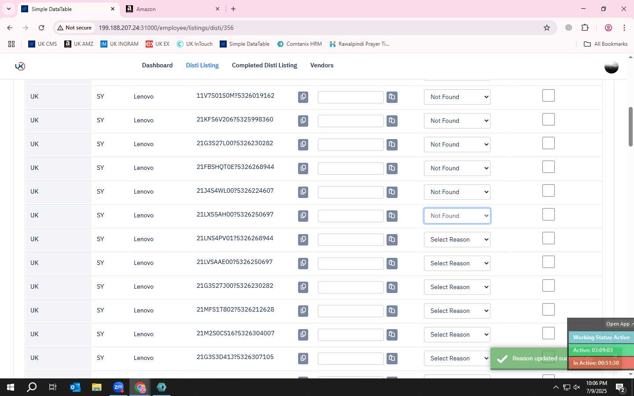Click the page vertical scrollbar thumb
This screenshot has height=396, width=634.
click(630, 127)
